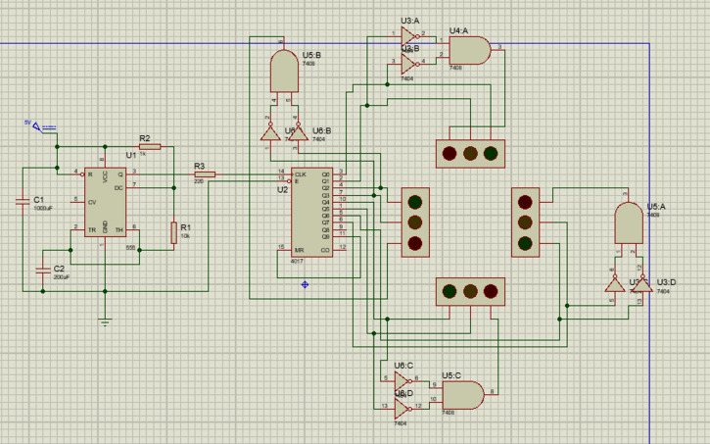Select inverter U3:A
Image resolution: width=710 pixels, height=444 pixels.
pyautogui.click(x=409, y=36)
